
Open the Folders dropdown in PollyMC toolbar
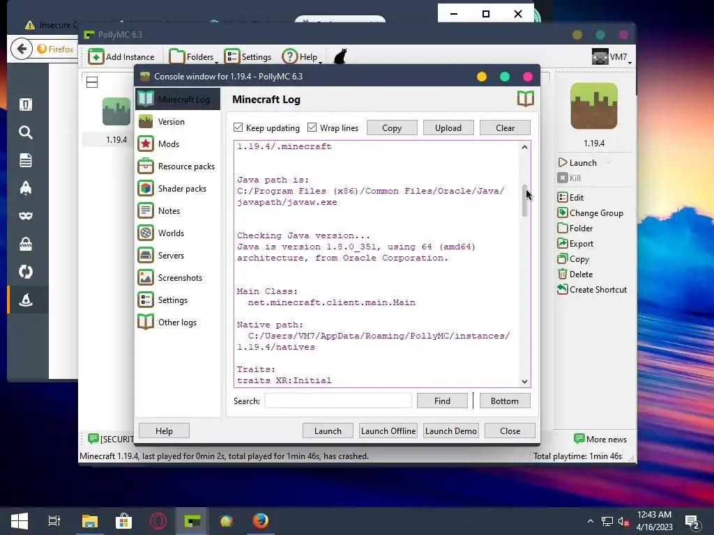tap(193, 57)
